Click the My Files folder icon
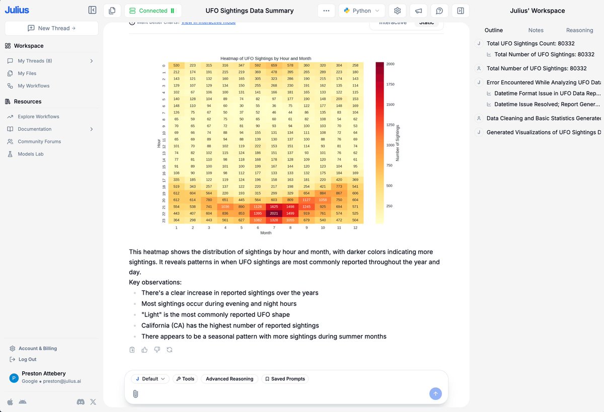604x412 pixels. (x=10, y=73)
